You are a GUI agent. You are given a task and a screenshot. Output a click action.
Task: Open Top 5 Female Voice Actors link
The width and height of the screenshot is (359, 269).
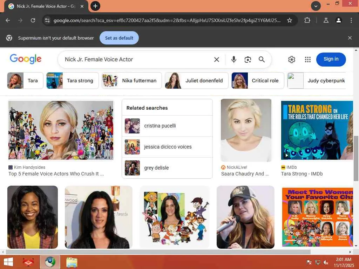[56, 174]
